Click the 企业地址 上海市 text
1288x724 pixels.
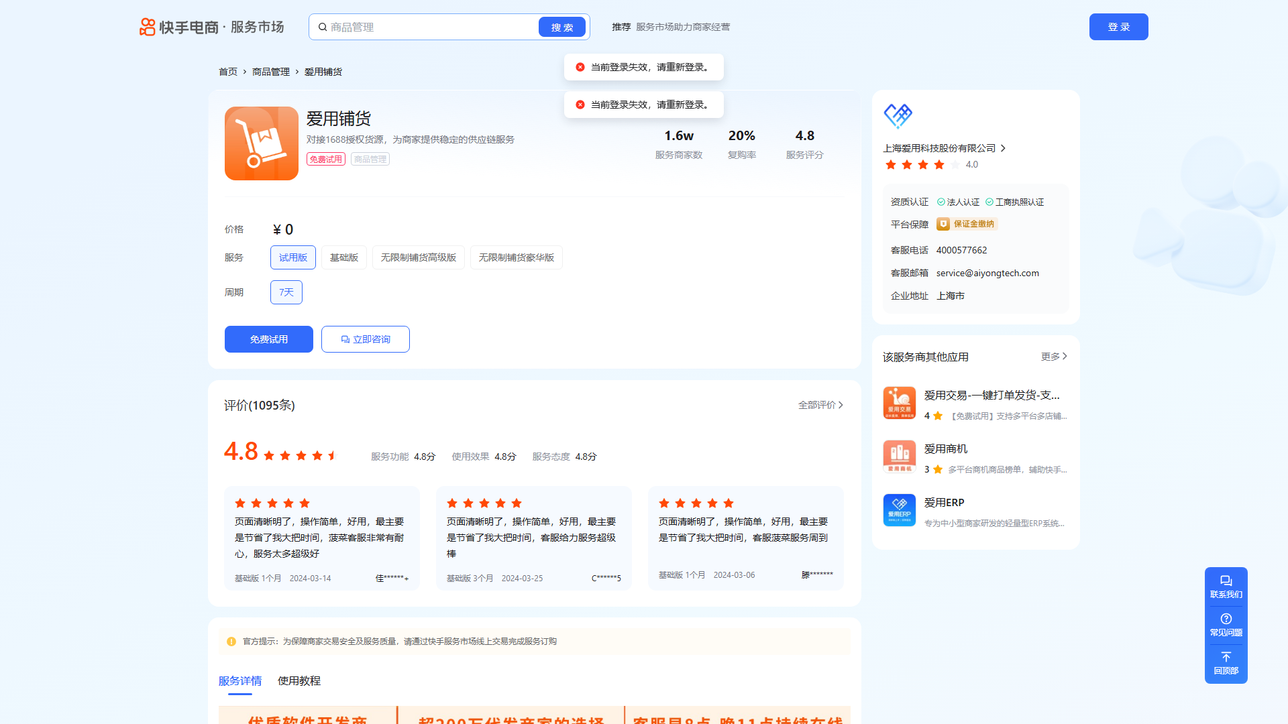tap(928, 296)
